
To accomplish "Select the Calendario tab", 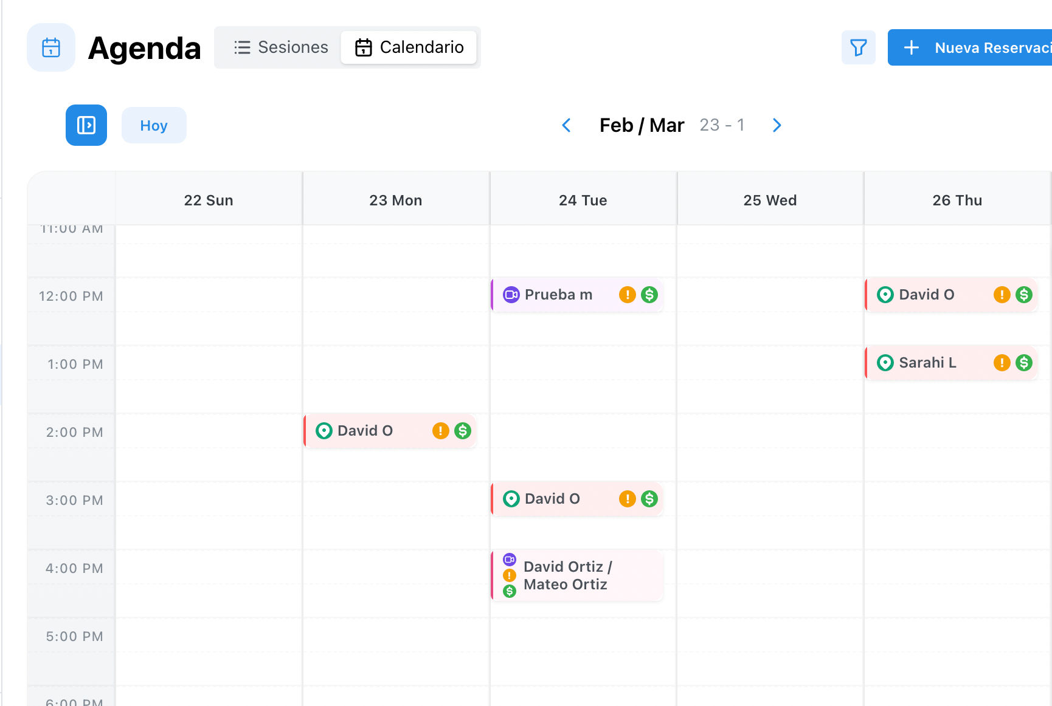I will [409, 47].
